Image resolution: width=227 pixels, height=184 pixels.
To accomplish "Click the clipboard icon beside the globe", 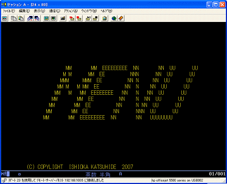I will [x=105, y=18].
